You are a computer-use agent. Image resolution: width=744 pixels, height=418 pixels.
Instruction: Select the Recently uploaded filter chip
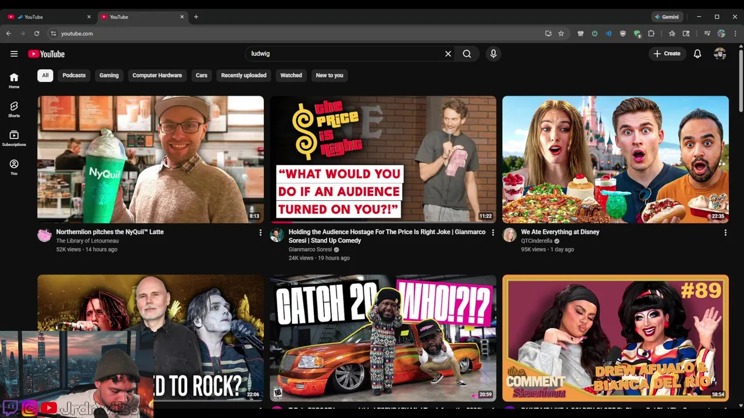[244, 75]
